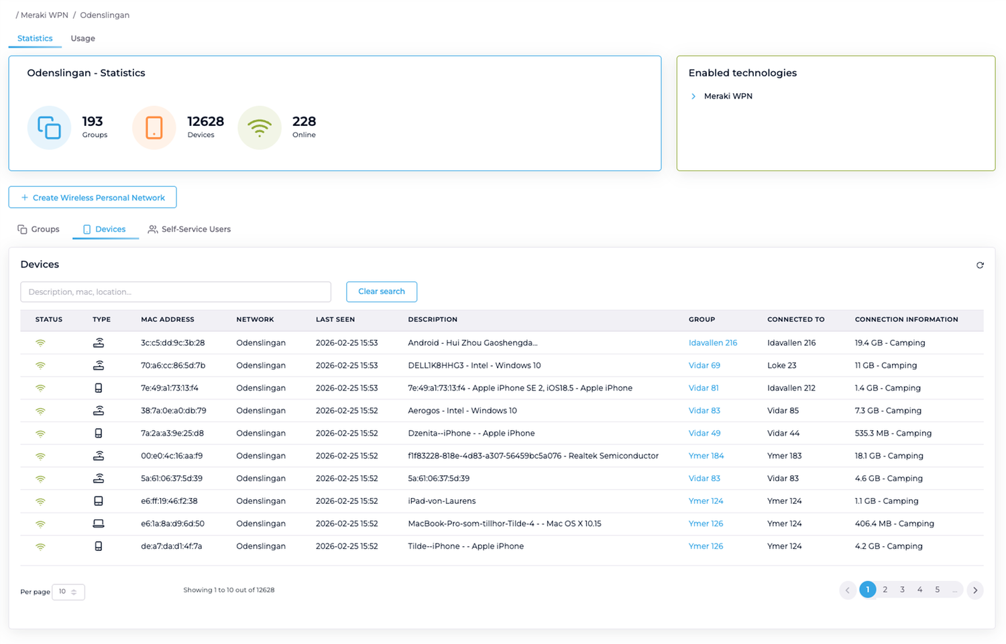Click wifi status icon for 70:a6:cc:86:5d:7b
Screen dimensions: 1006x644
click(x=40, y=366)
